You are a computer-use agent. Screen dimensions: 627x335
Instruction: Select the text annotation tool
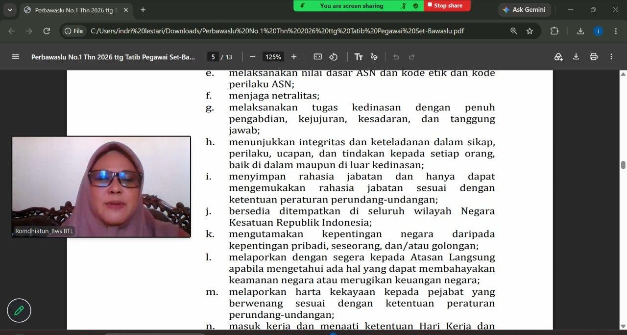[359, 57]
